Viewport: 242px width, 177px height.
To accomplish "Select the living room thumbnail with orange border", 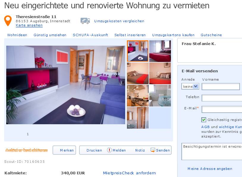I will tap(138, 51).
